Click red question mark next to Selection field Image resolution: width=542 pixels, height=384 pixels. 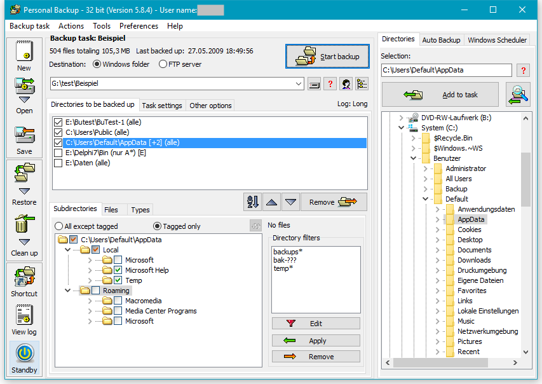(x=524, y=71)
